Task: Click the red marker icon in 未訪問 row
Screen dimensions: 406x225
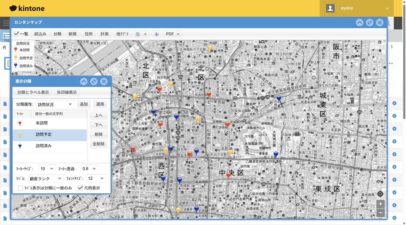Action: [x=20, y=123]
